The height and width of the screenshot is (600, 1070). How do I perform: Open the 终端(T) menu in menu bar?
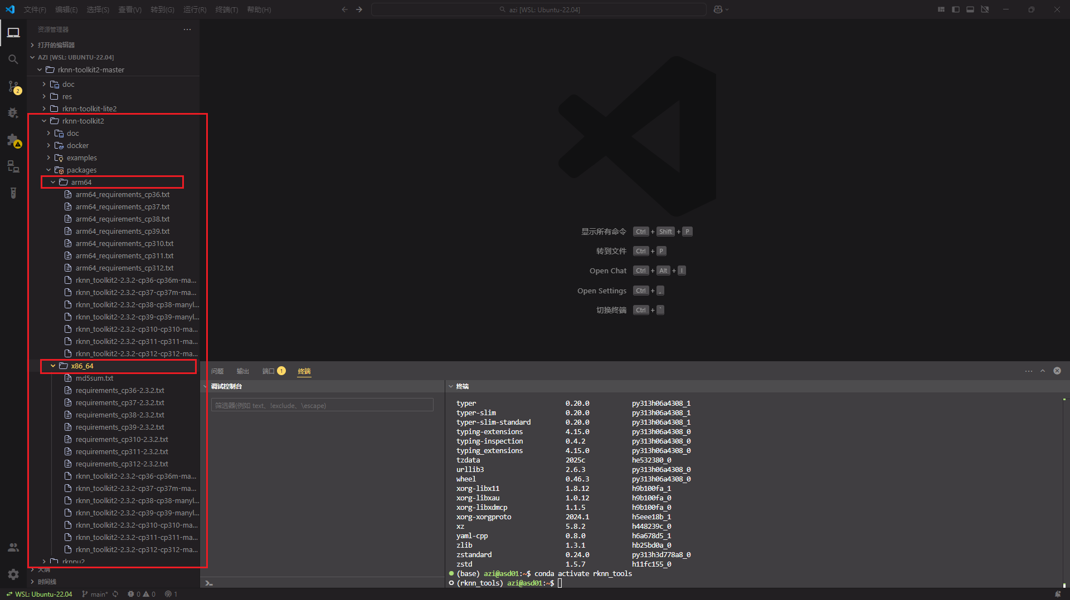[226, 9]
